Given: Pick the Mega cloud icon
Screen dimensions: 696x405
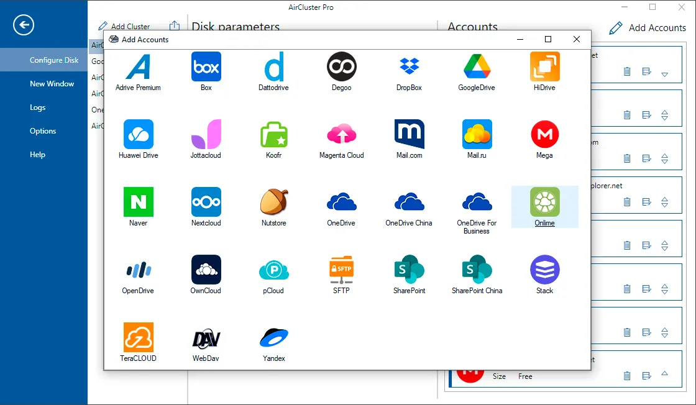Looking at the screenshot, I should (544, 134).
